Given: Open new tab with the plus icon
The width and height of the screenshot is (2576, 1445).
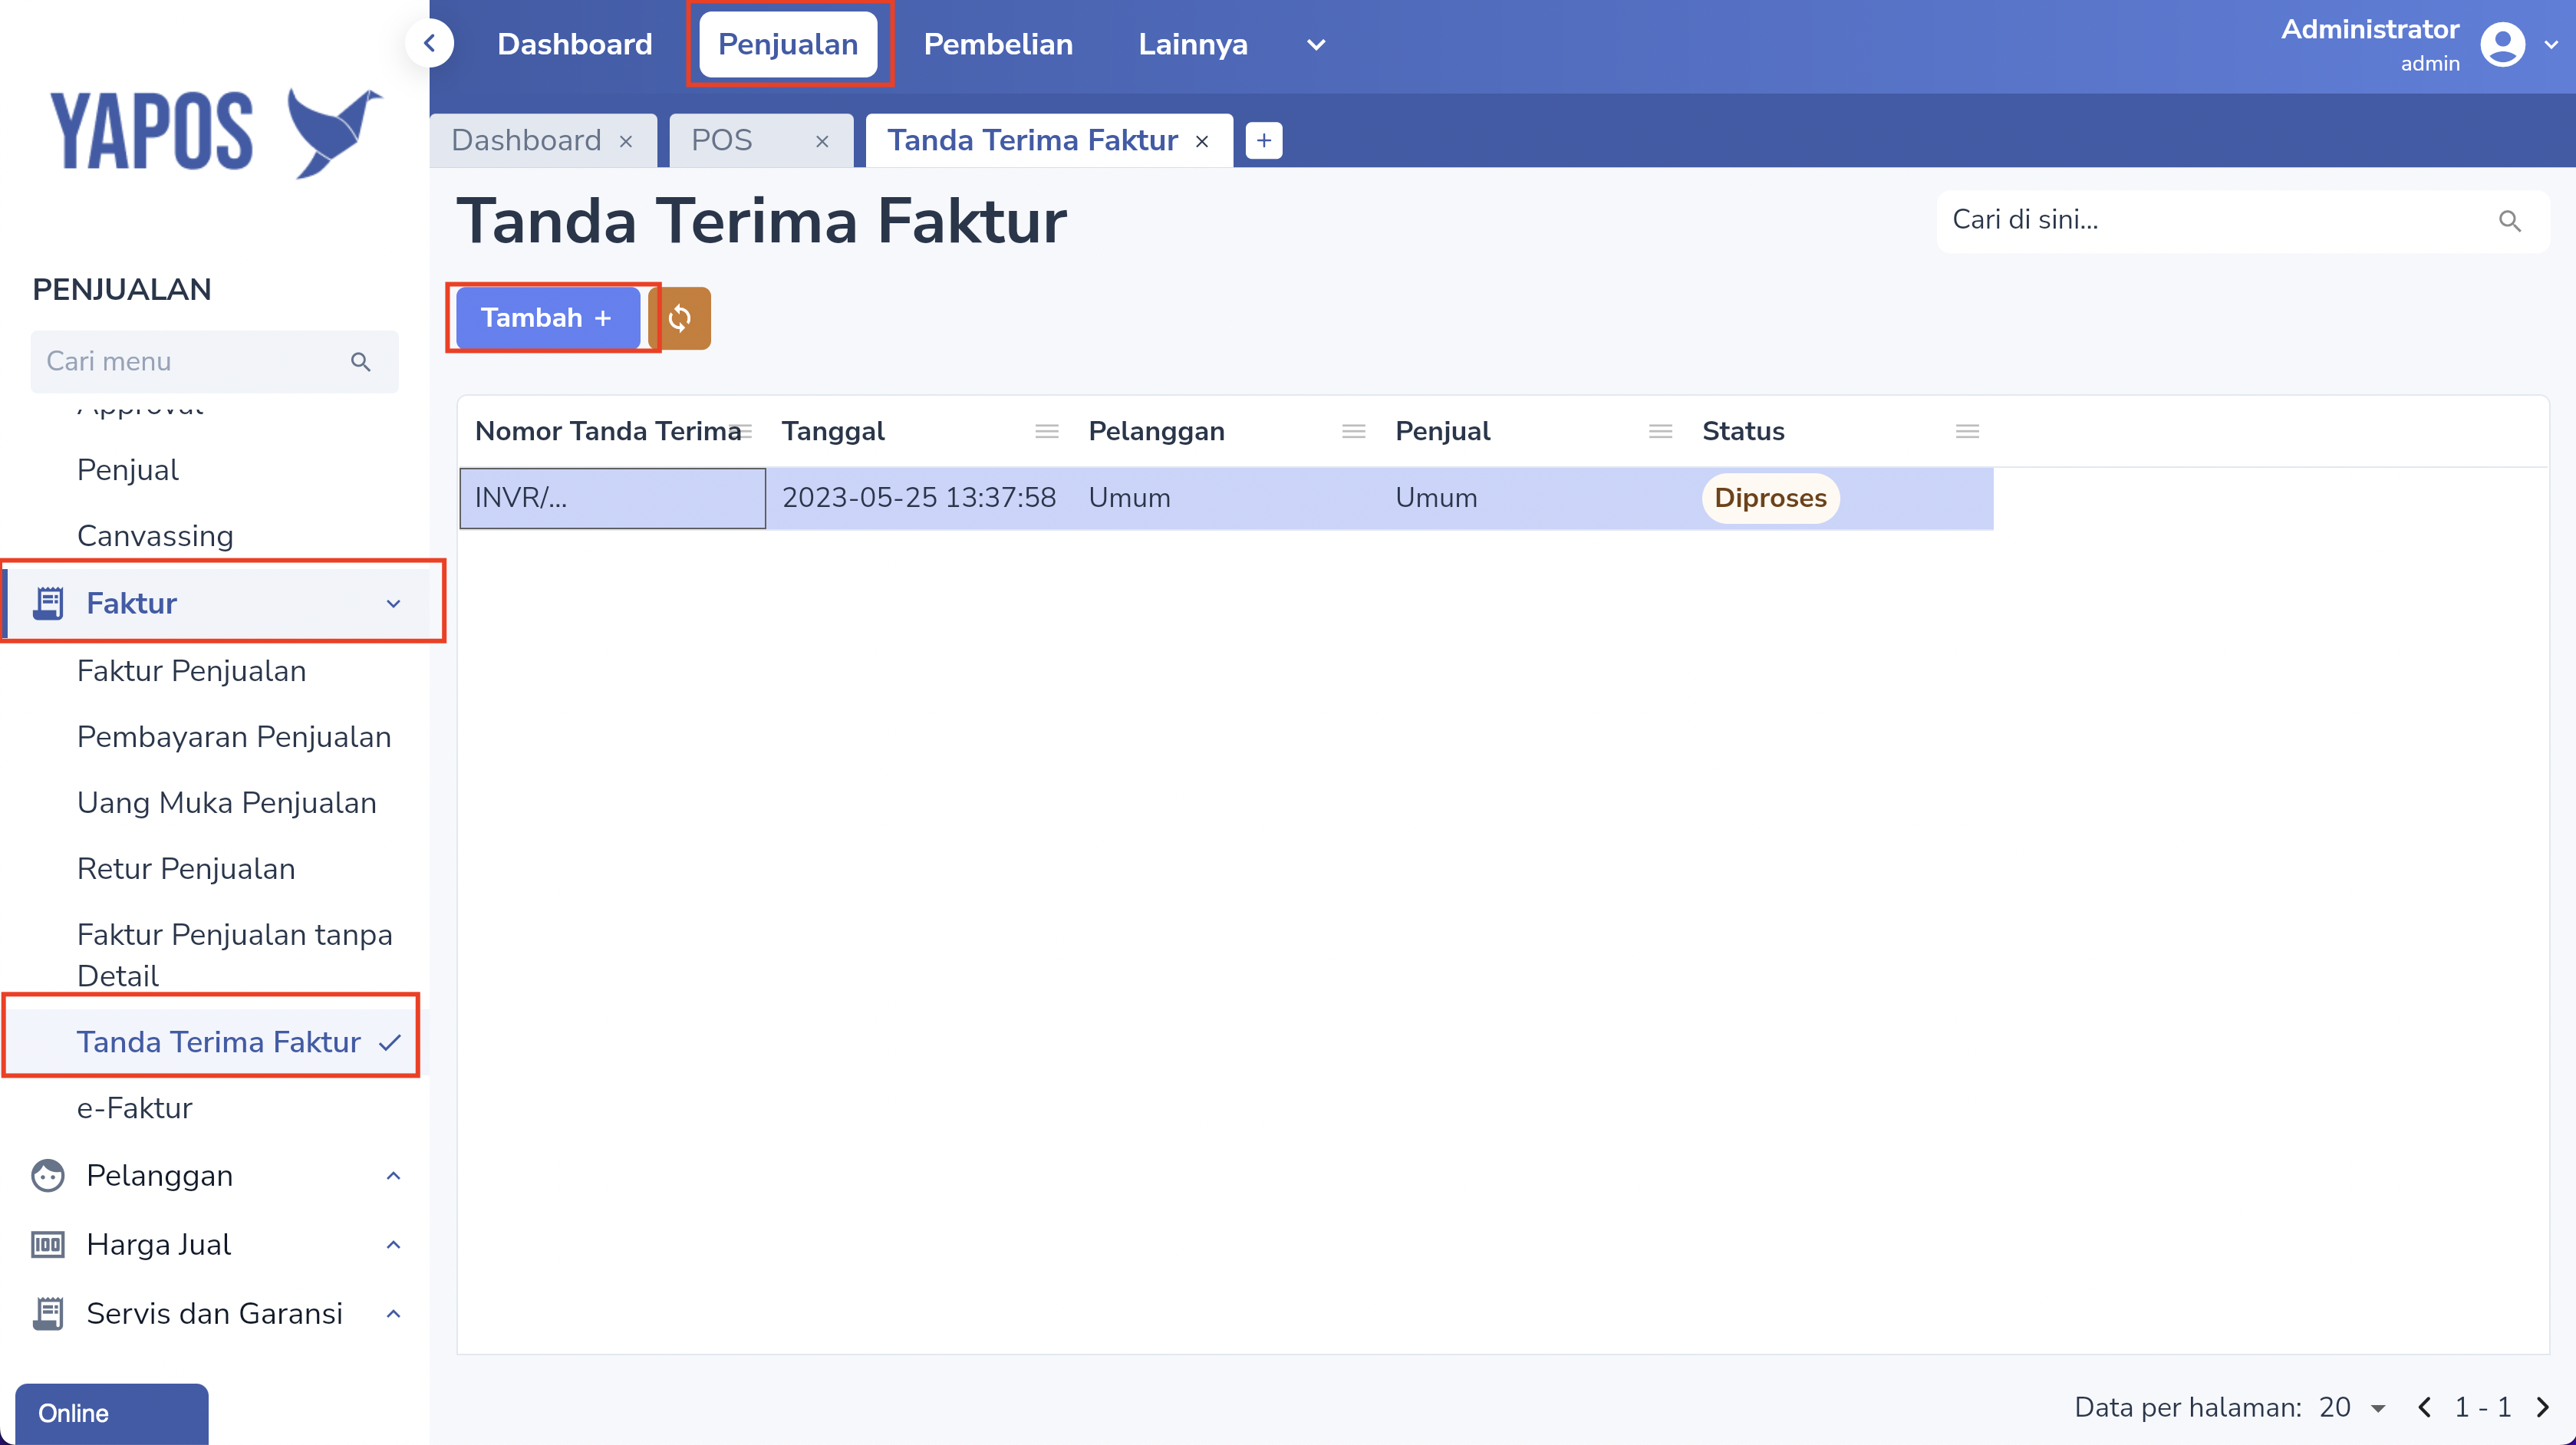Looking at the screenshot, I should tap(1264, 141).
